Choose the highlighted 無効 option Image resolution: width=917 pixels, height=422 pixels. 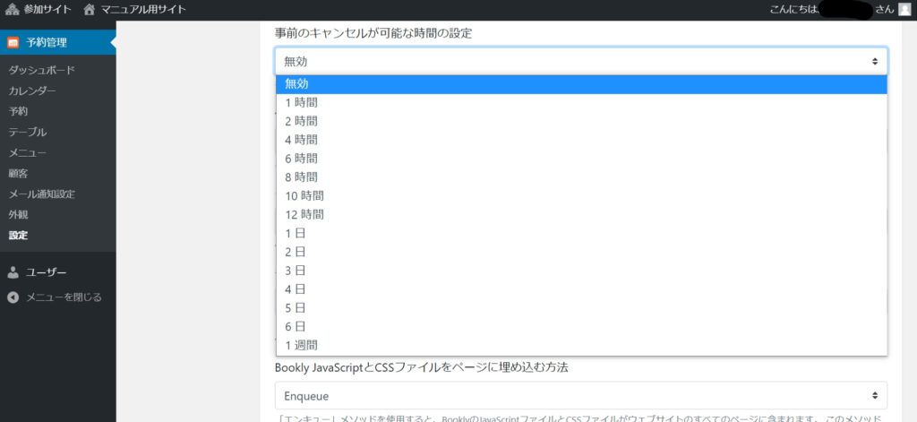[296, 83]
